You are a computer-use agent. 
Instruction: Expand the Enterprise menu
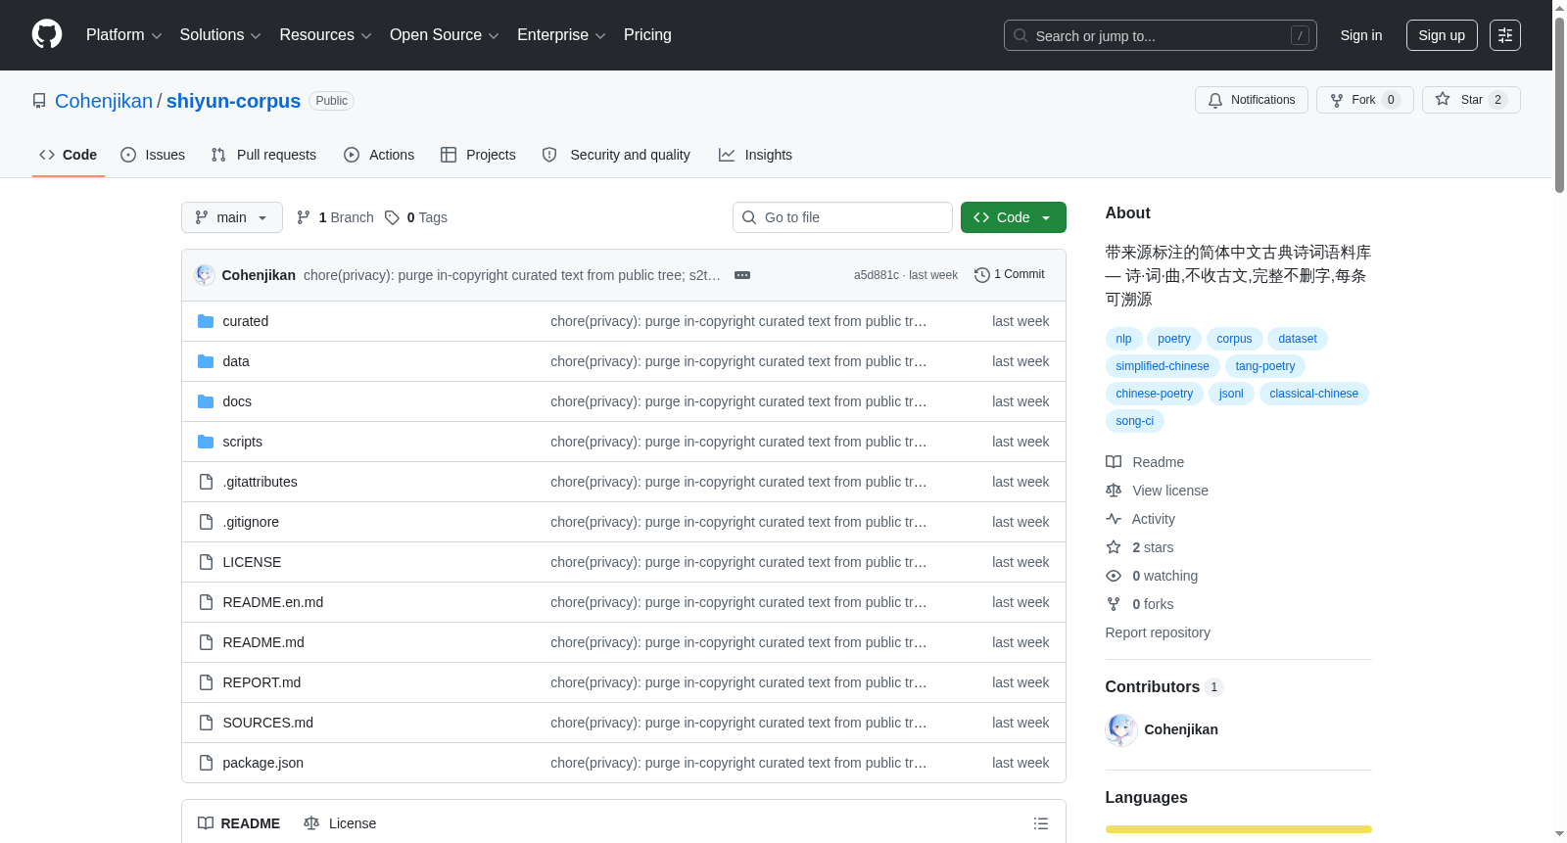click(x=561, y=35)
